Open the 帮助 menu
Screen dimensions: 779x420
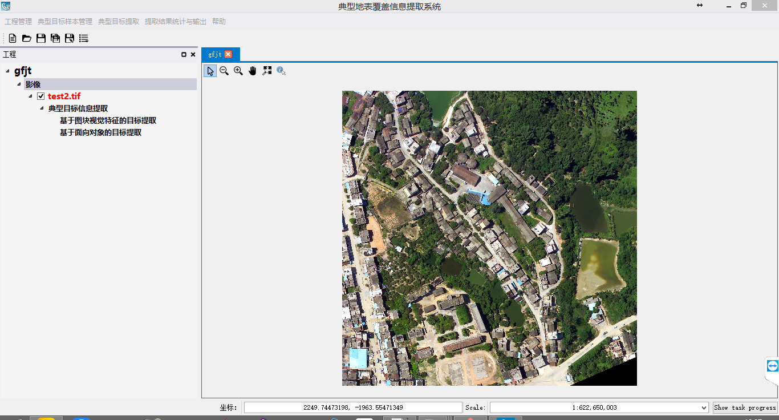tap(219, 22)
